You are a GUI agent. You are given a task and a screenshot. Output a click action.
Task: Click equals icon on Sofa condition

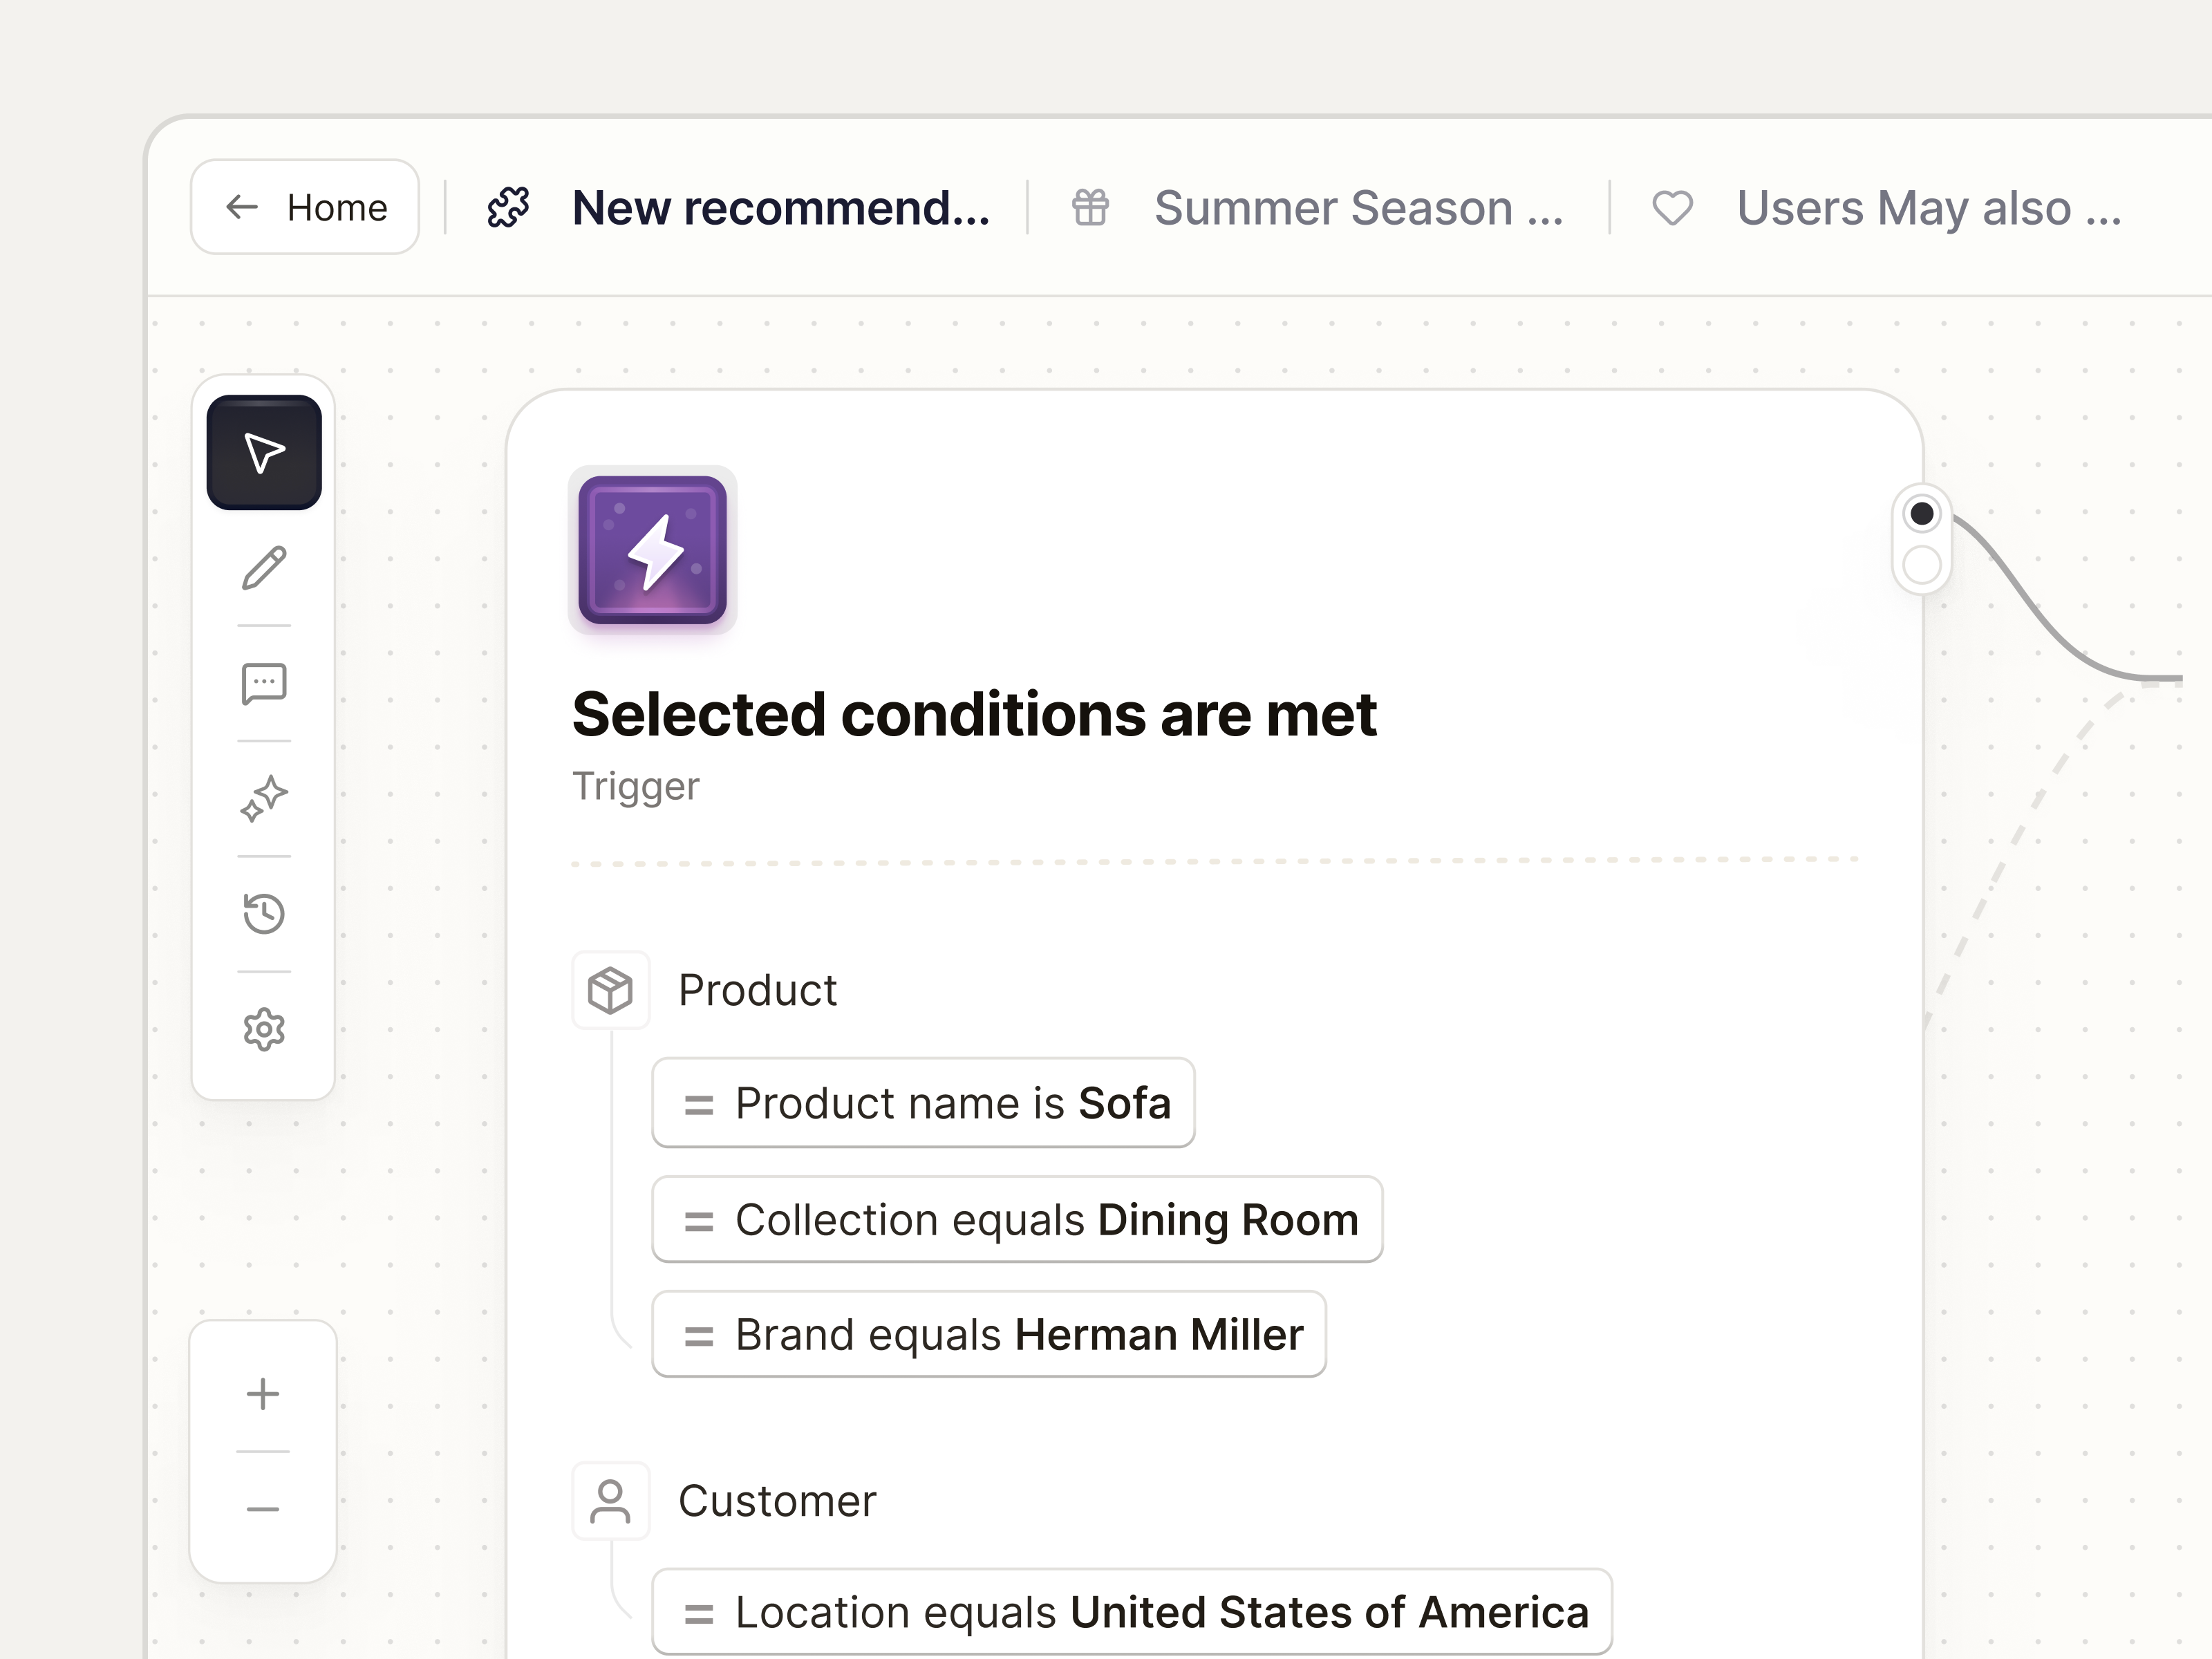tap(698, 1105)
